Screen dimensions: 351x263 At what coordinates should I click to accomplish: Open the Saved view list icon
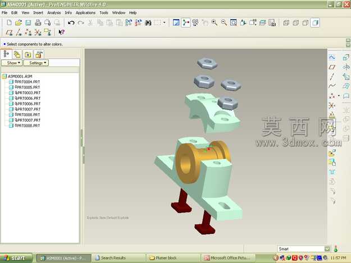point(253,23)
